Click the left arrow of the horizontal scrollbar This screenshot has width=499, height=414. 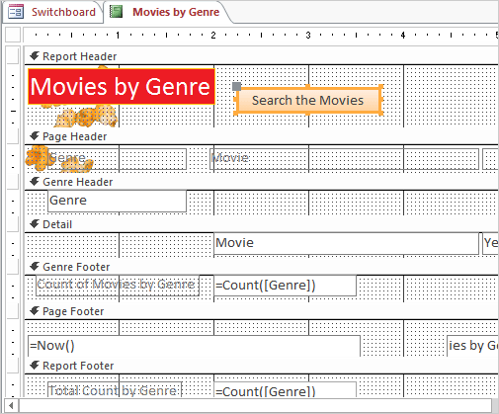[x=11, y=405]
